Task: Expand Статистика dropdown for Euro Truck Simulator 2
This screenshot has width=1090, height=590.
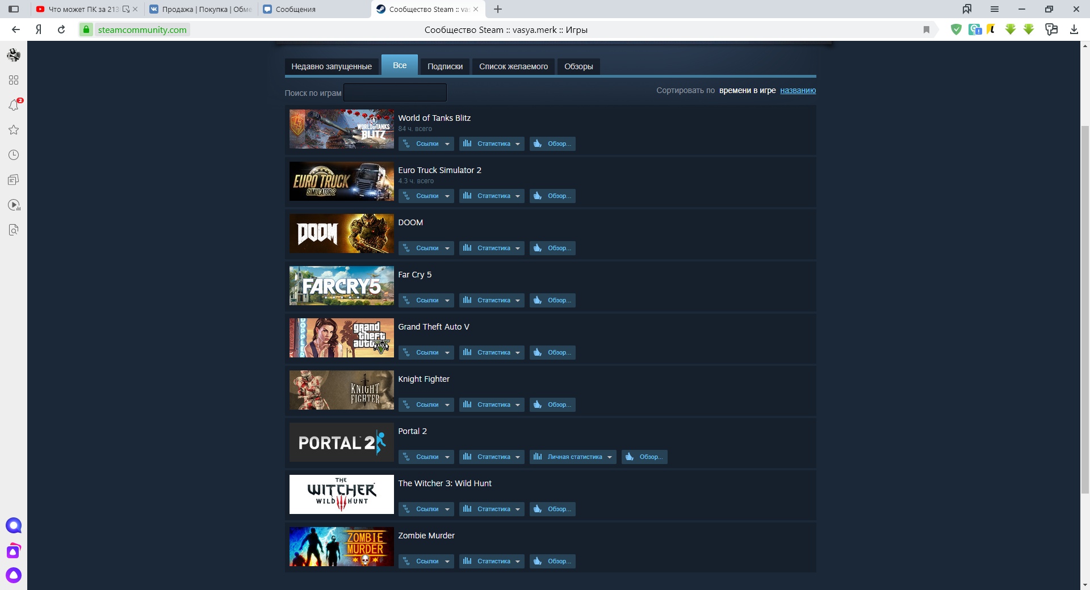Action: [492, 196]
